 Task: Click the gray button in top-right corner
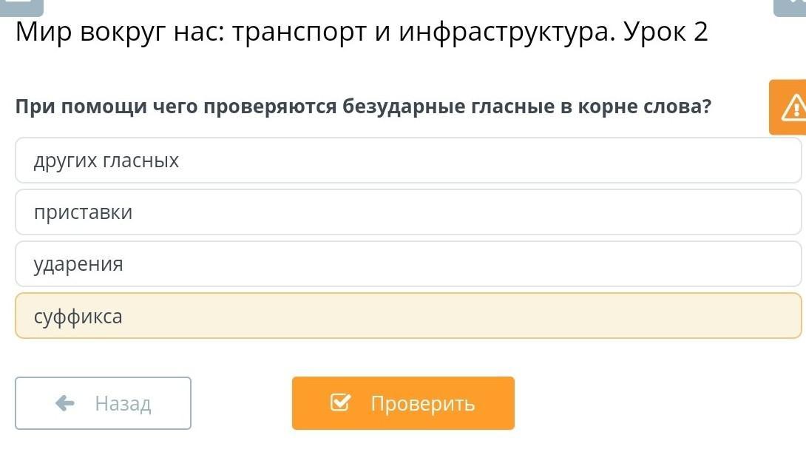point(790,7)
